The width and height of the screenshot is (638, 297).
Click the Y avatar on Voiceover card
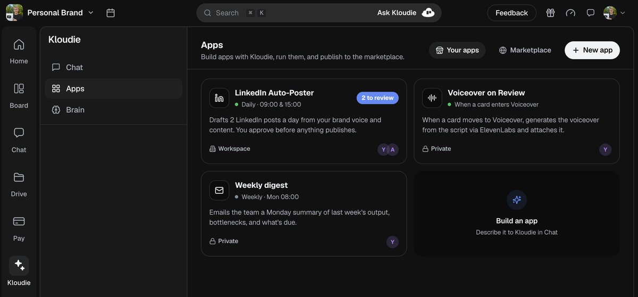click(605, 150)
